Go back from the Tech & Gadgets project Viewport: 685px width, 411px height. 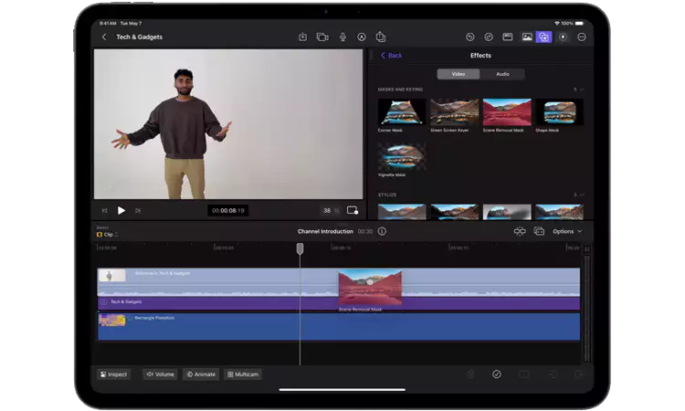click(x=104, y=37)
